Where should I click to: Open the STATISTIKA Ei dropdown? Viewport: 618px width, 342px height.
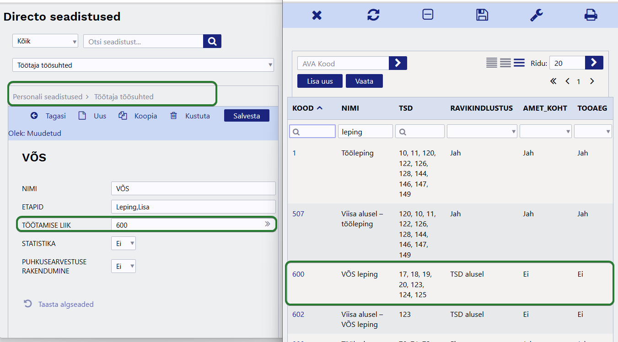pyautogui.click(x=124, y=244)
